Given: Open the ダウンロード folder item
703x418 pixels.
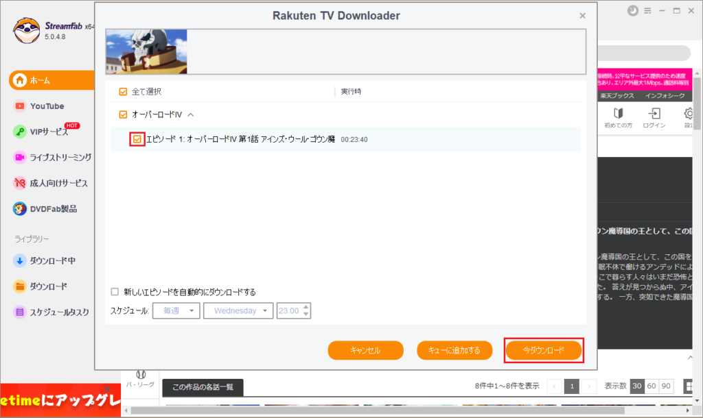Looking at the screenshot, I should pos(41,286).
